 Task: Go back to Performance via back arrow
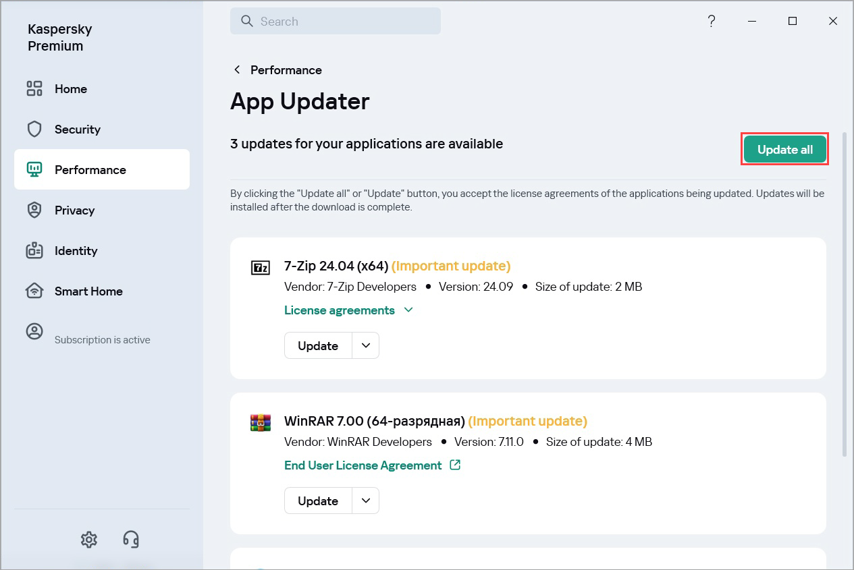click(x=237, y=69)
